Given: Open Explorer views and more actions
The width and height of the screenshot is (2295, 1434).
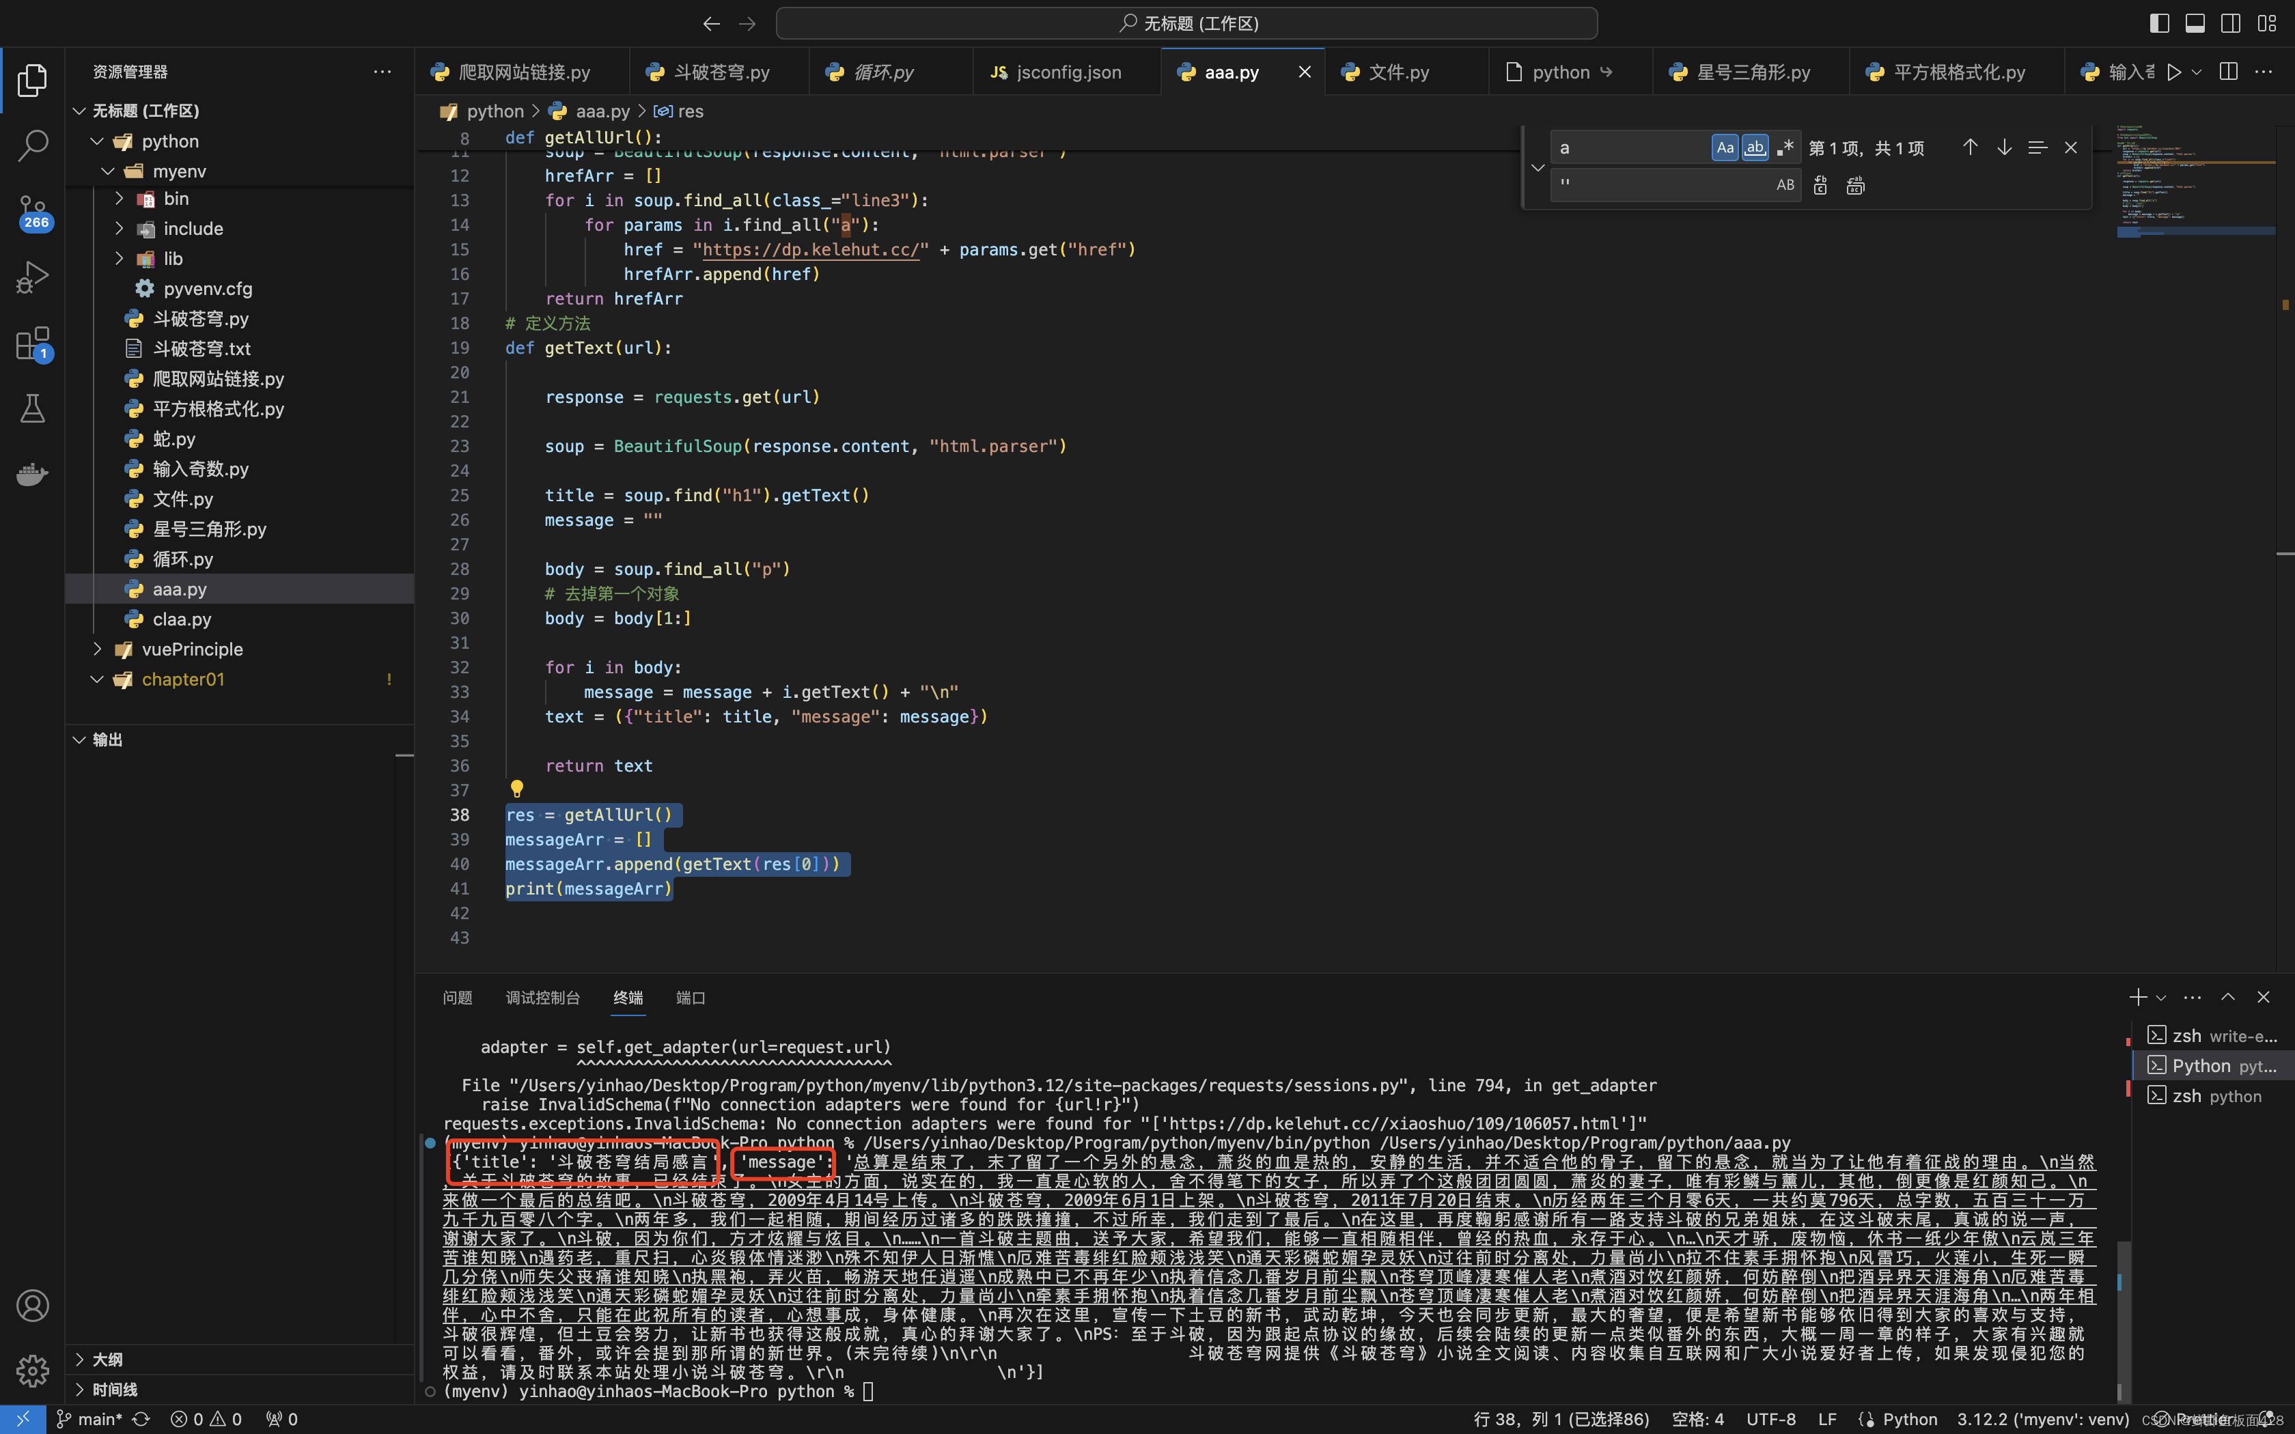Looking at the screenshot, I should [382, 72].
